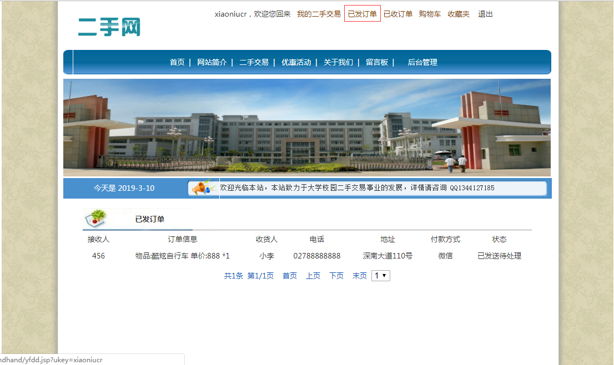Click the 订单信息 column header
Screen dimensions: 614x365
(x=183, y=240)
